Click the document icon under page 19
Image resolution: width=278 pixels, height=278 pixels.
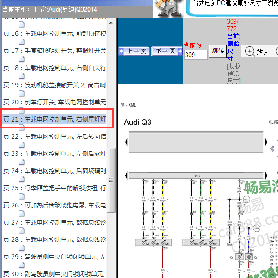(22, 93)
